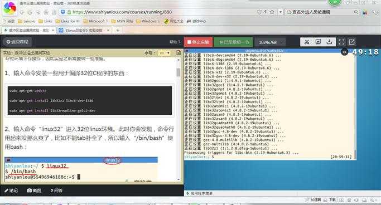Open a new browser tab with plus button

pos(118,30)
